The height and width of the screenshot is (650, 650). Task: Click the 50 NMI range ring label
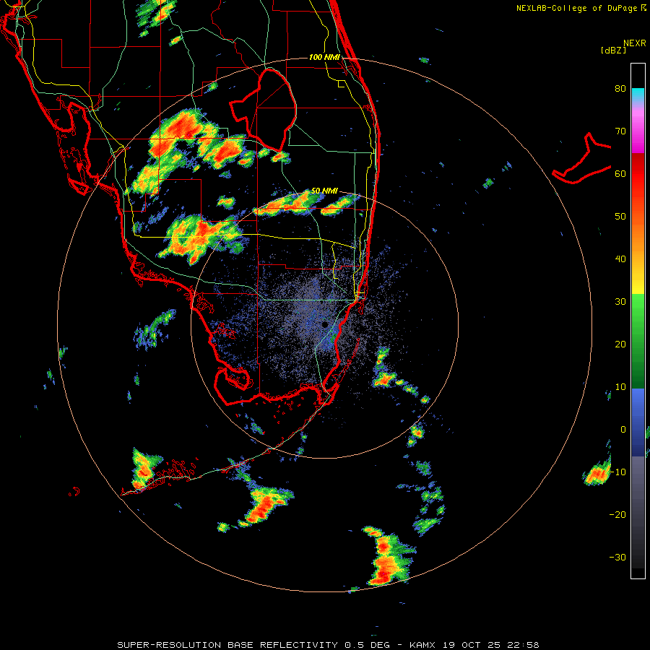pyautogui.click(x=324, y=191)
